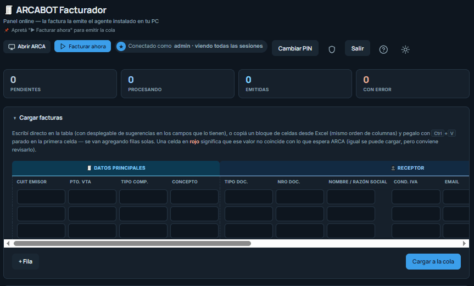
Task: Click first row Nombre / Razón Social field
Action: [x=351, y=197]
